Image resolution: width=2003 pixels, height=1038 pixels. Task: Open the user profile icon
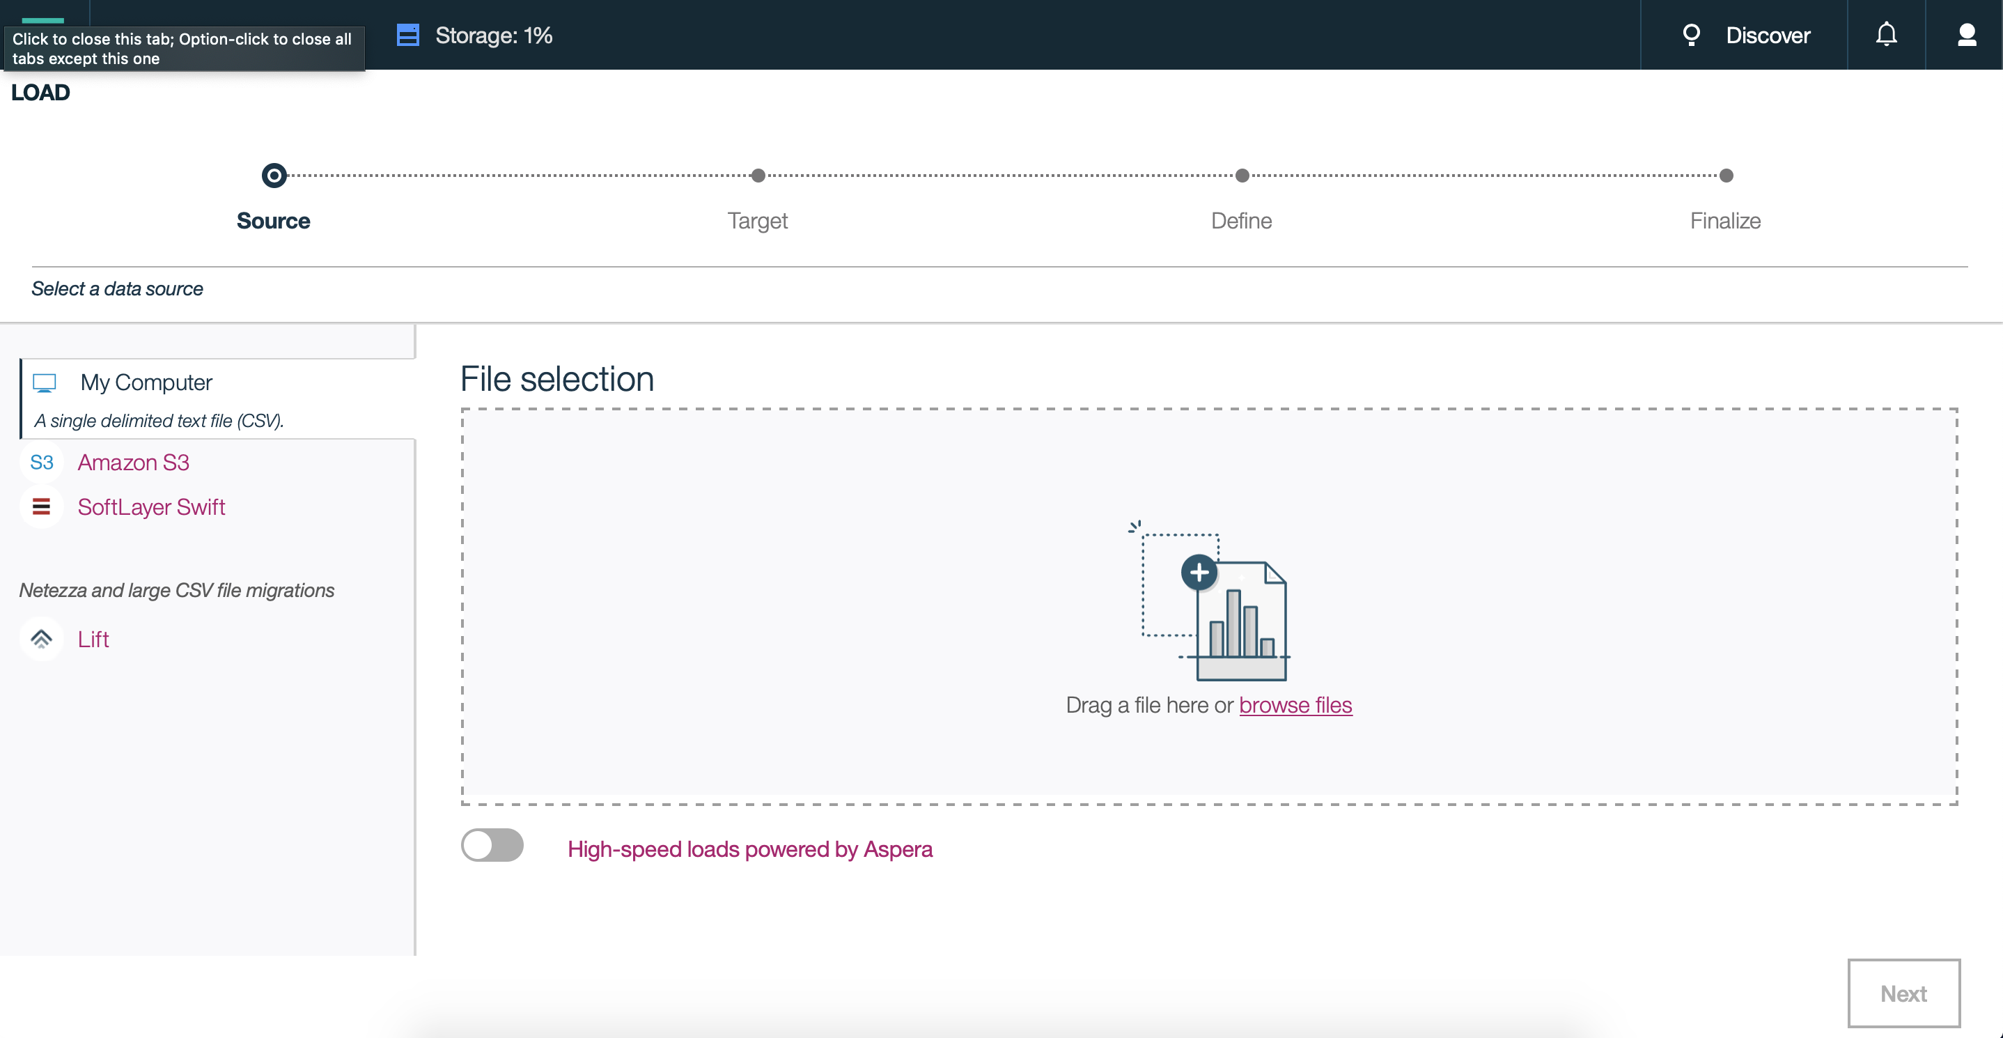(x=1967, y=35)
